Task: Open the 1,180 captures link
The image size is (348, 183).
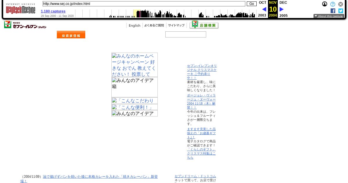Action: (53, 11)
